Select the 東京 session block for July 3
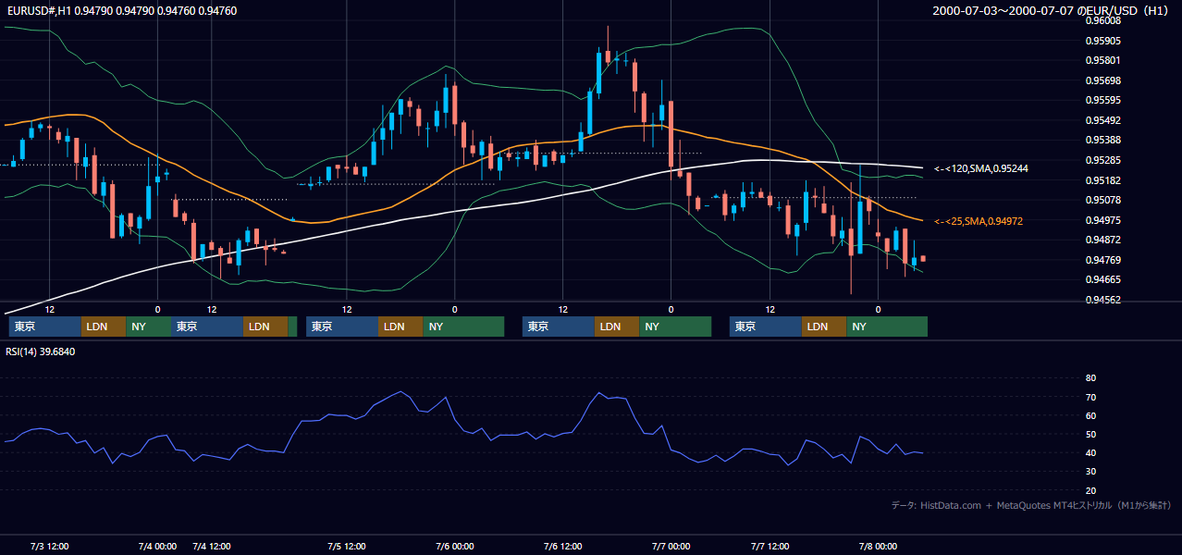This screenshot has height=555, width=1182. [45, 327]
